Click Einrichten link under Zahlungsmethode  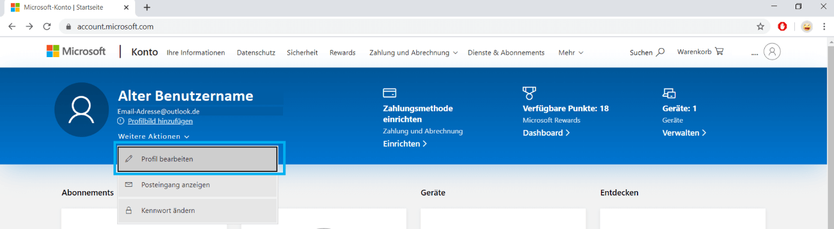(x=405, y=144)
